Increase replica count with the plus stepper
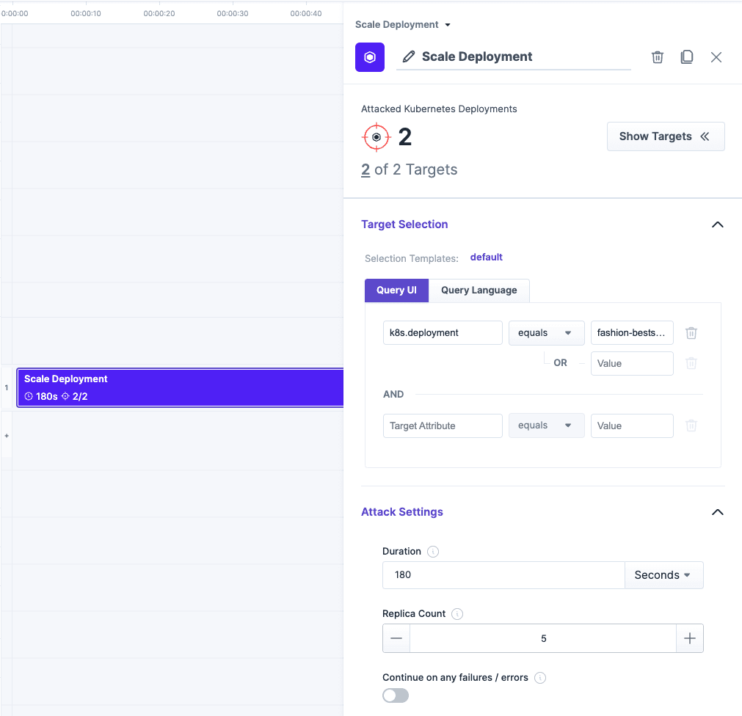742x716 pixels. click(689, 638)
